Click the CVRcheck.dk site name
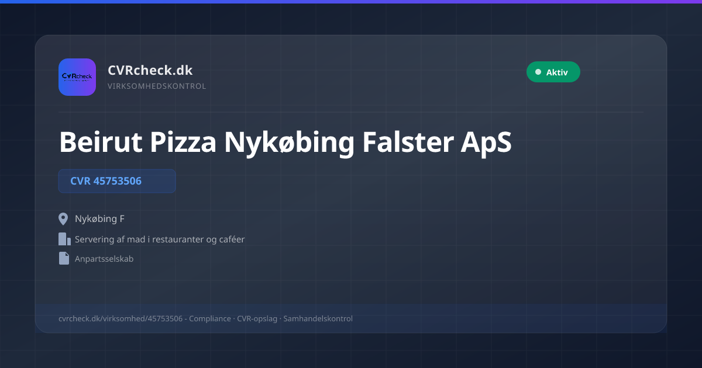 pyautogui.click(x=150, y=70)
